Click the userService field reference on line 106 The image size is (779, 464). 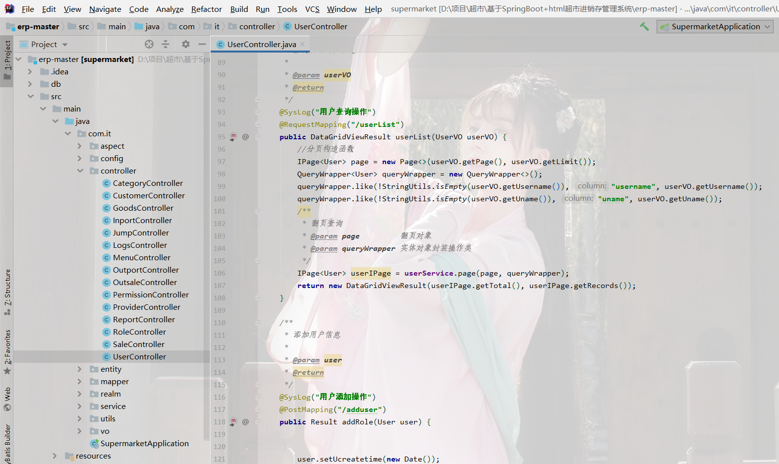coord(429,273)
